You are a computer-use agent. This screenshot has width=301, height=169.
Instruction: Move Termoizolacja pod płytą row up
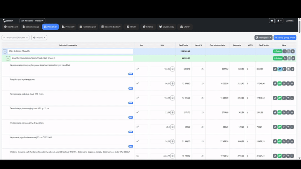288,98
